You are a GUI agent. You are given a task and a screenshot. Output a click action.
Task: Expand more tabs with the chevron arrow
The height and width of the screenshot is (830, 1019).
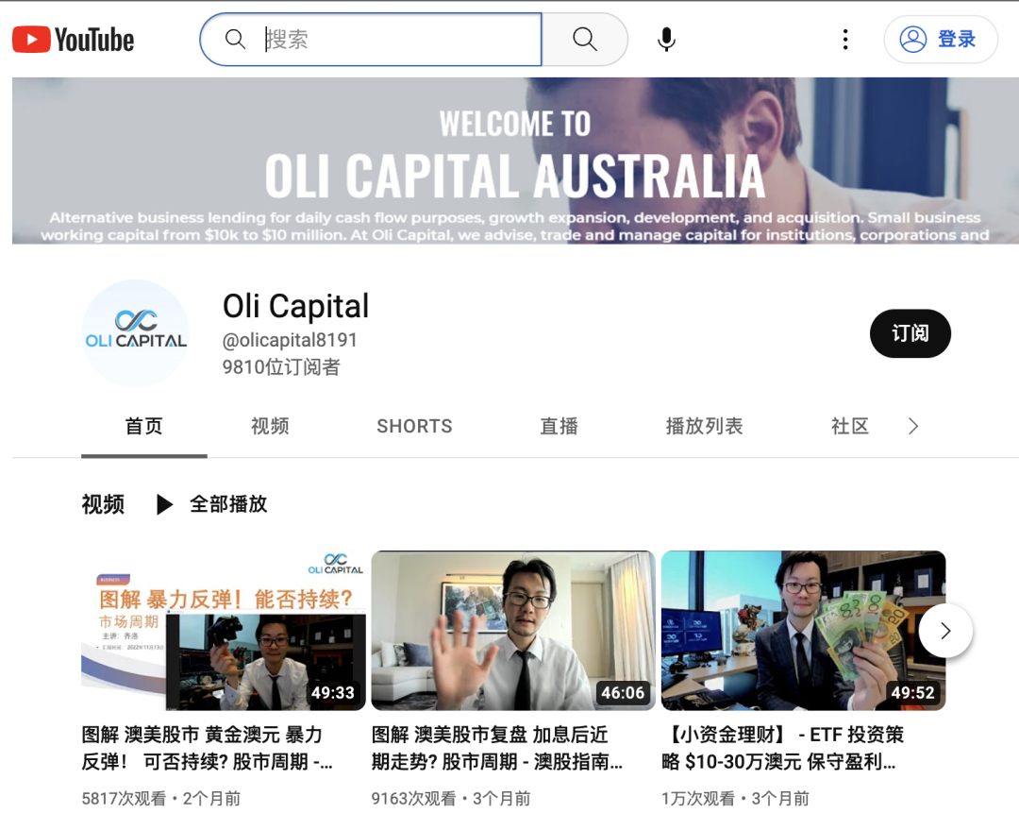(x=913, y=426)
